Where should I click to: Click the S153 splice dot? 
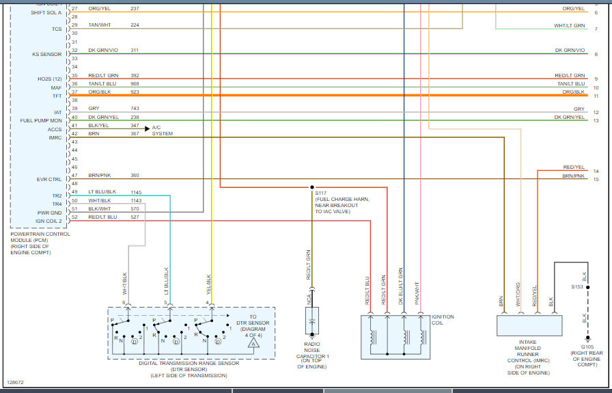click(585, 287)
